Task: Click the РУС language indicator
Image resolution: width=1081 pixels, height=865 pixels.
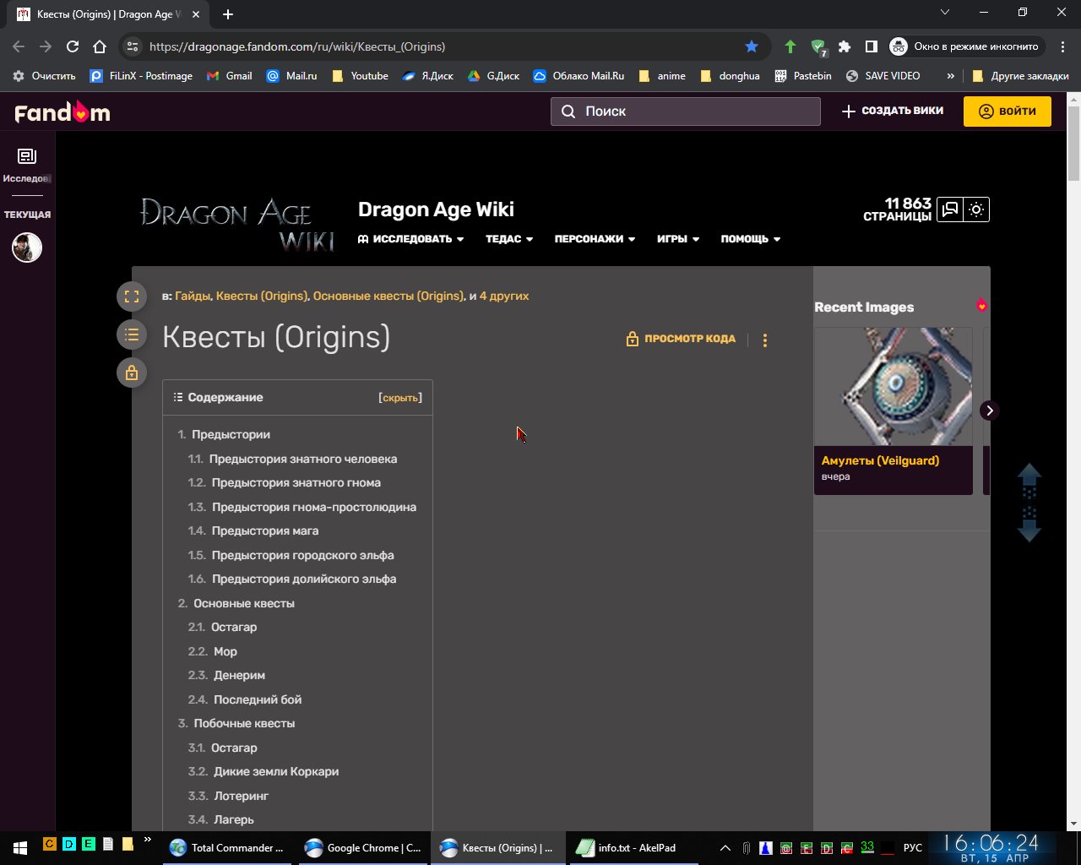Action: 912,847
